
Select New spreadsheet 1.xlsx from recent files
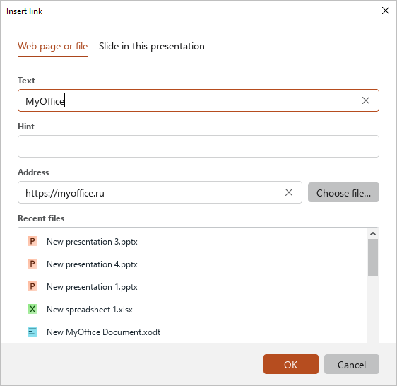point(192,309)
